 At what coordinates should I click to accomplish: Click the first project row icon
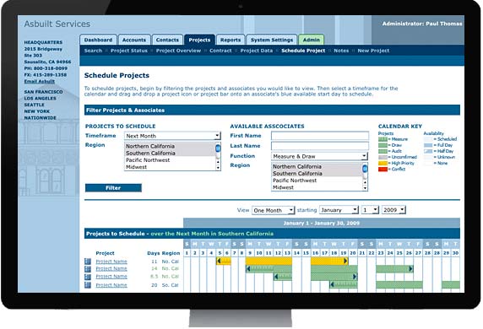click(88, 262)
